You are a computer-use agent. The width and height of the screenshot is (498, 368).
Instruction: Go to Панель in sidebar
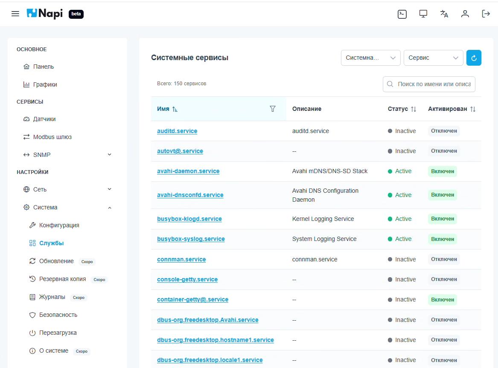tap(43, 67)
